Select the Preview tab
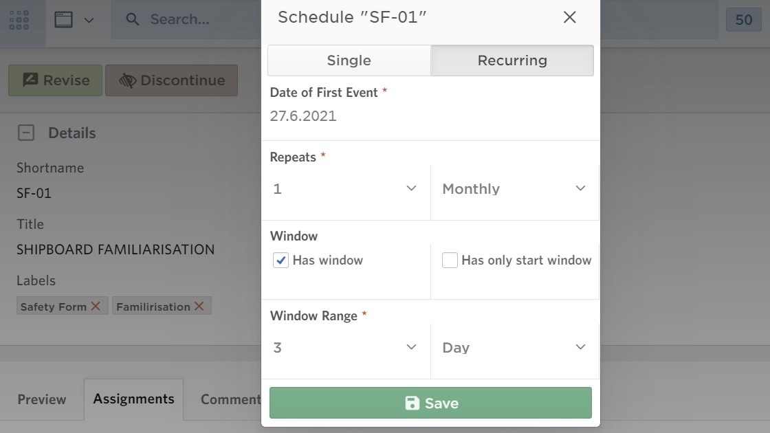 [x=41, y=399]
